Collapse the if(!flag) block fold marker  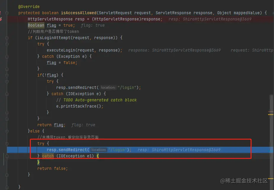7,75
